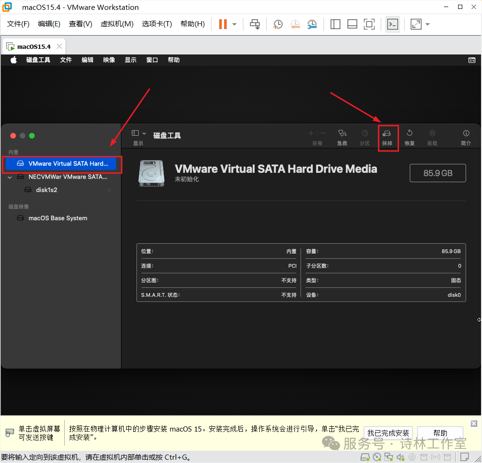This screenshot has width=482, height=463.
Task: Open the macOS 映像 menu
Action: click(109, 60)
